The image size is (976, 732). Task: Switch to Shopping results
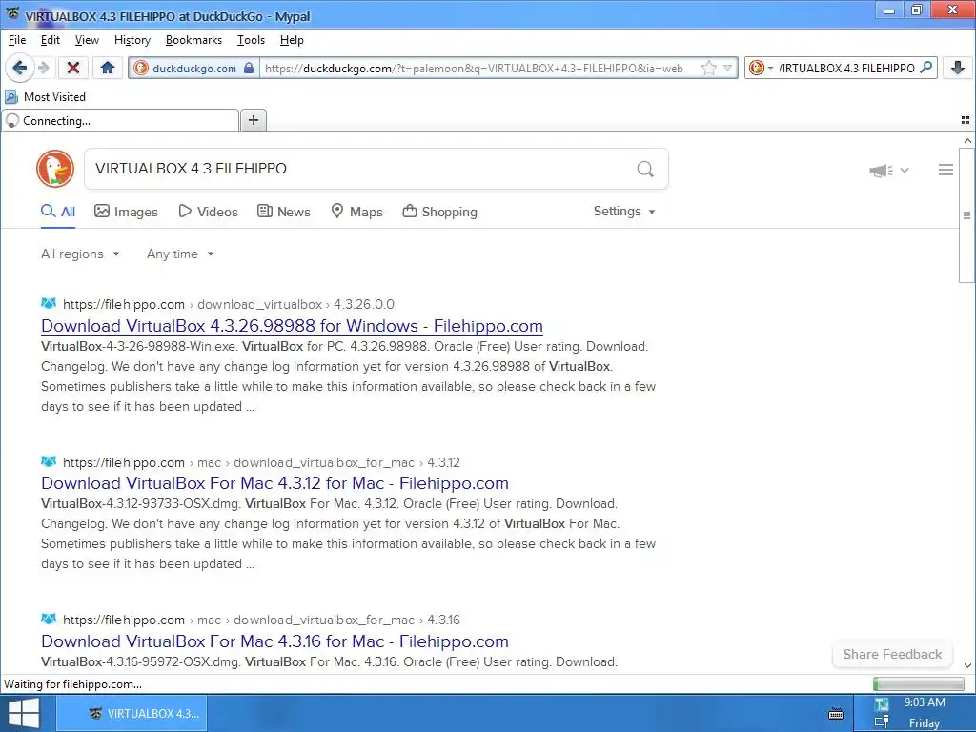[440, 212]
